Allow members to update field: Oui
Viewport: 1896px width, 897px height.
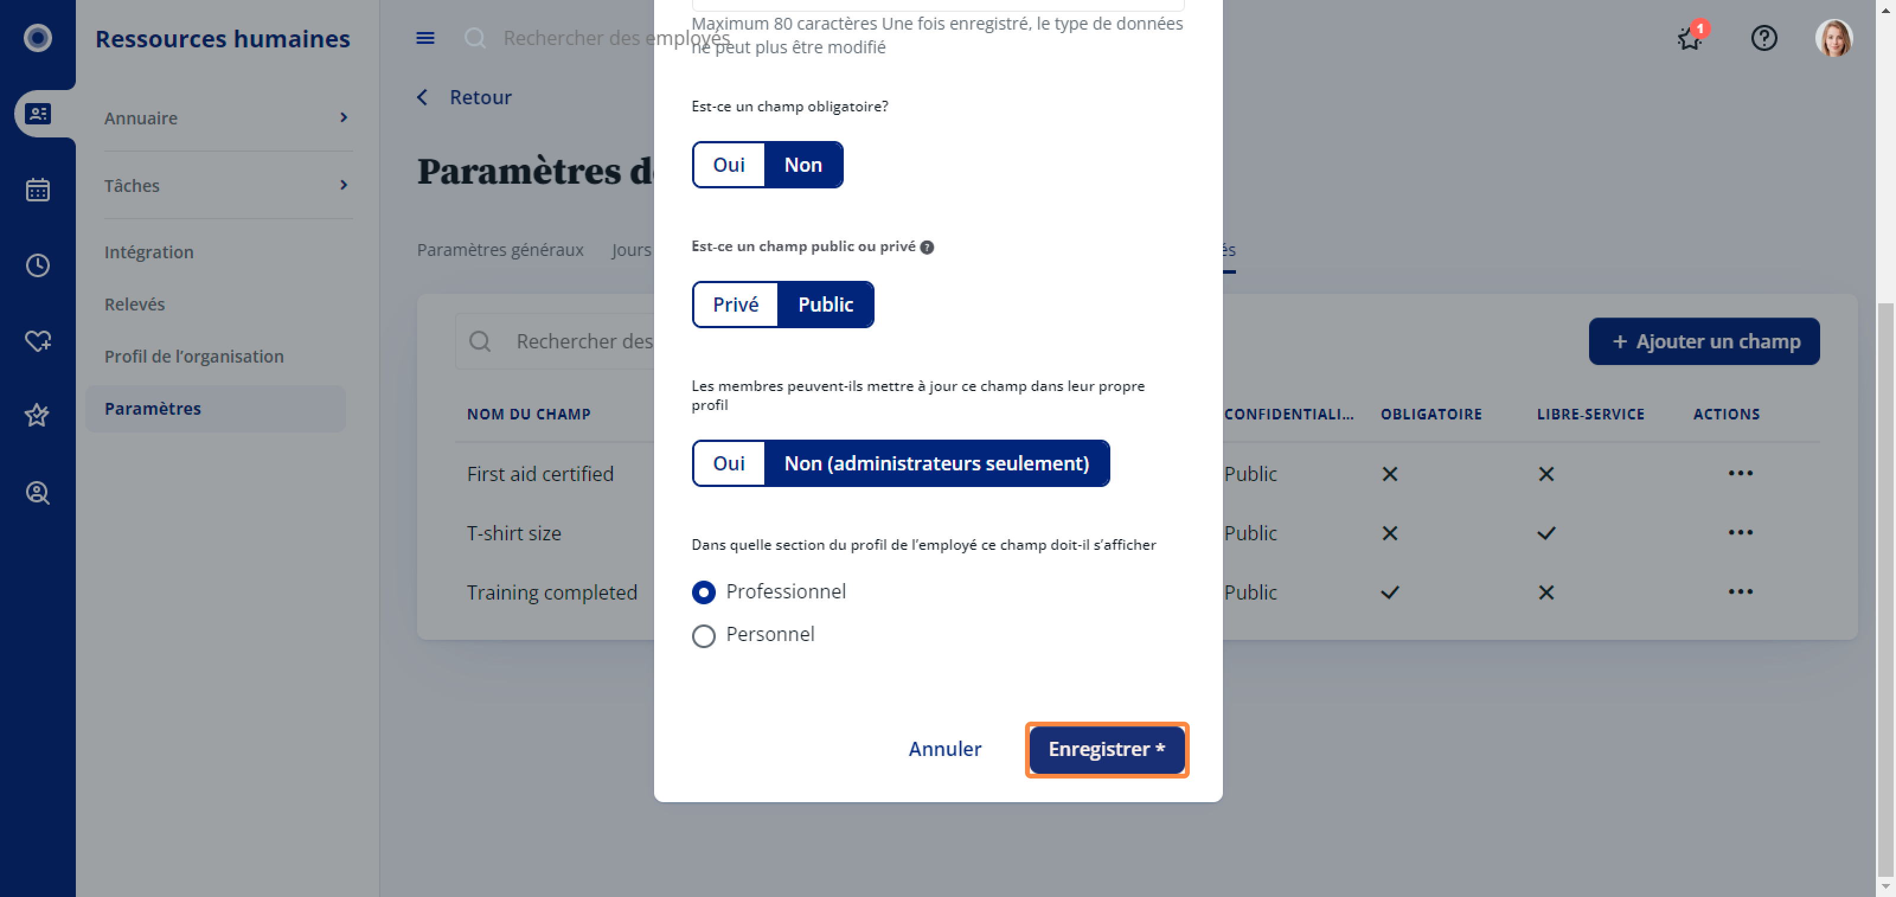coord(729,463)
